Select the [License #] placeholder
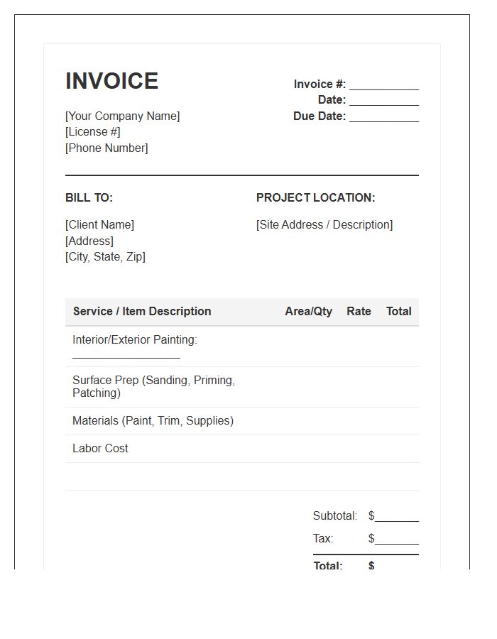 (x=93, y=132)
